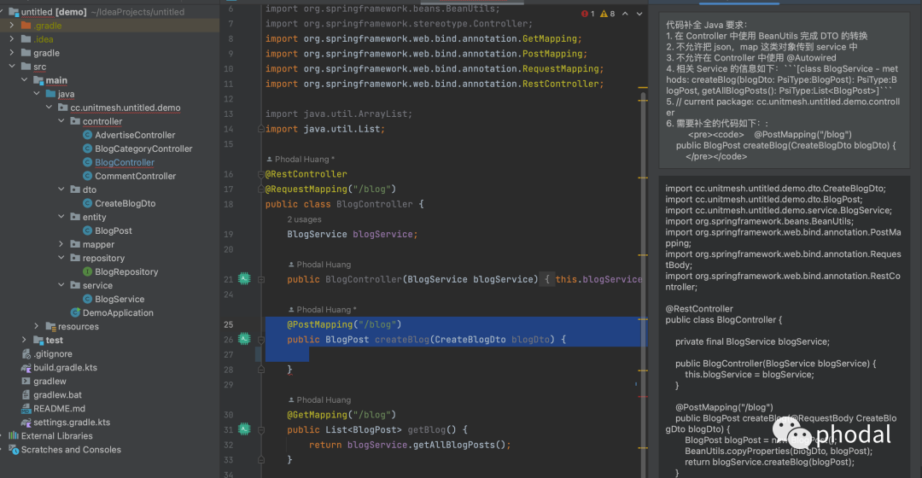Viewport: 922px width, 478px height.
Task: Collapse the main folder
Action: pyautogui.click(x=24, y=80)
